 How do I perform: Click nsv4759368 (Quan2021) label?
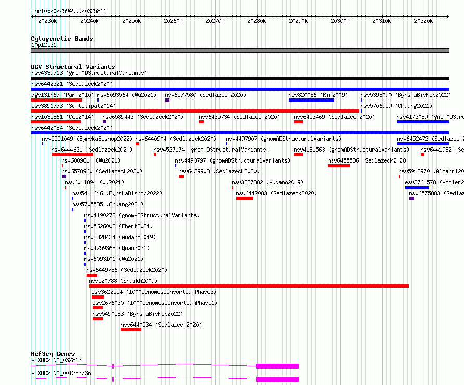click(x=117, y=248)
